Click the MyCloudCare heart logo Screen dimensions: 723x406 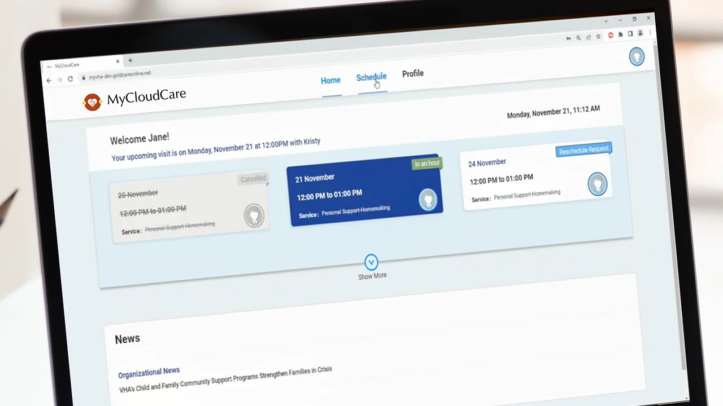[x=92, y=101]
